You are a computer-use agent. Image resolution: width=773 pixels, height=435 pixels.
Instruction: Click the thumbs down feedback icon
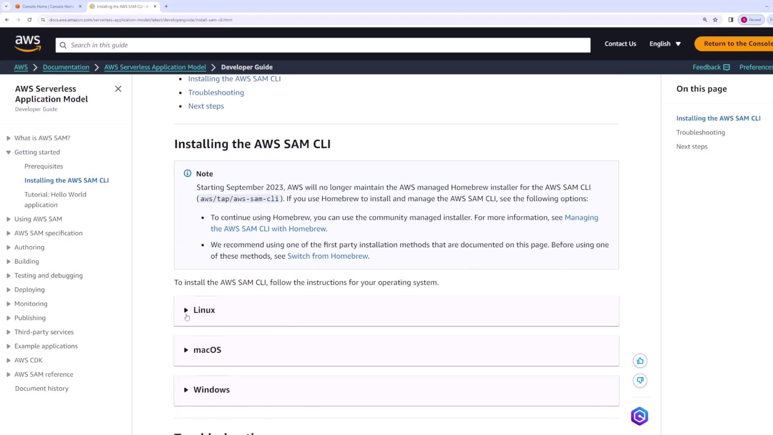(x=640, y=381)
